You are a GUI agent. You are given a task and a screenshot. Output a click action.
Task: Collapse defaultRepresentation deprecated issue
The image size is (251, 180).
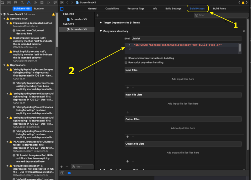(8, 166)
